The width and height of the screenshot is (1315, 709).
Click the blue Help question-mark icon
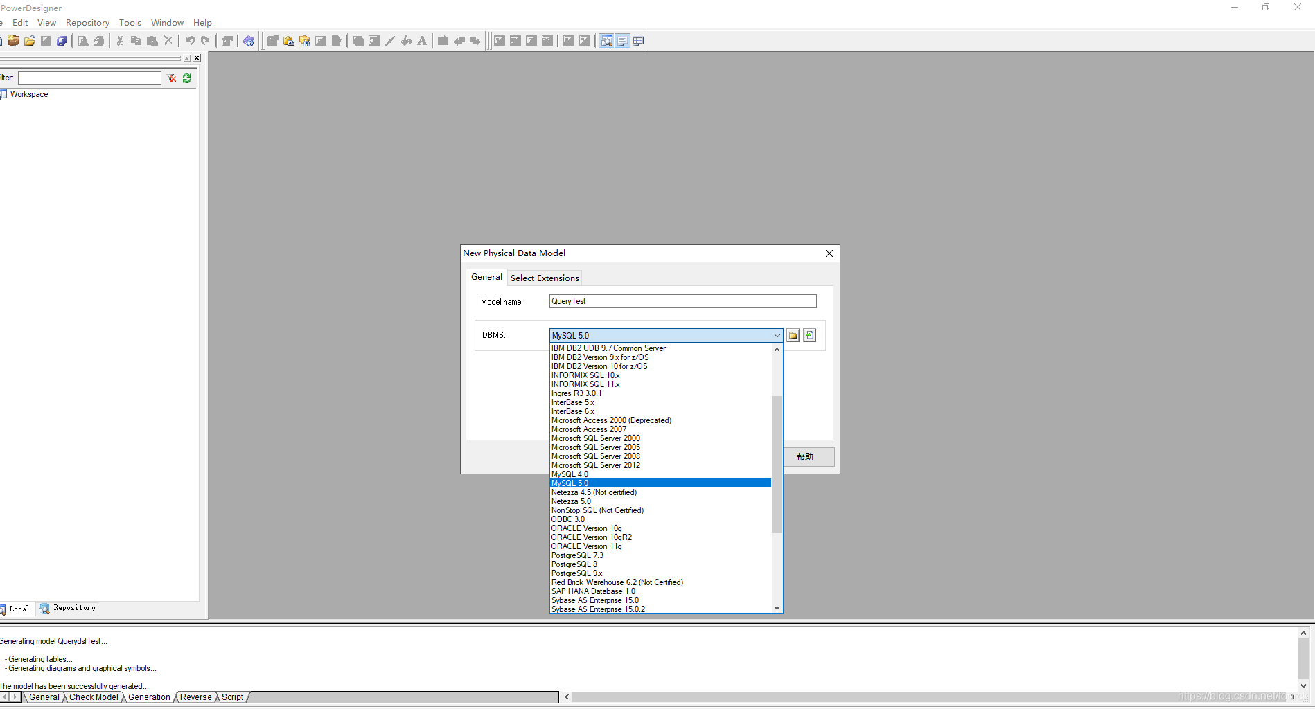249,41
